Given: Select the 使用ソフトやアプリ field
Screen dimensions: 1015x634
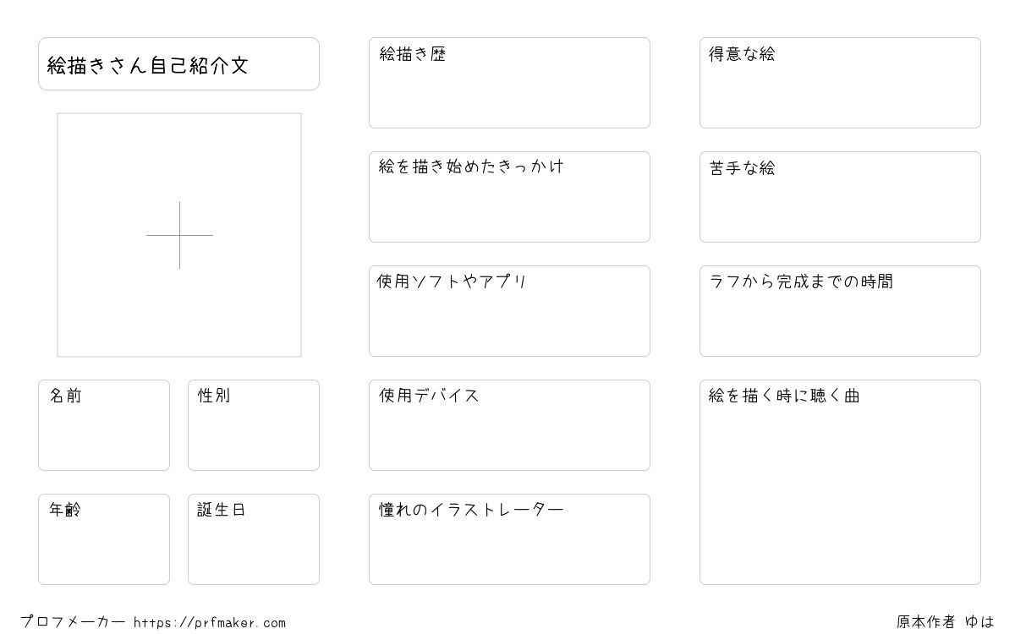Looking at the screenshot, I should tap(509, 311).
